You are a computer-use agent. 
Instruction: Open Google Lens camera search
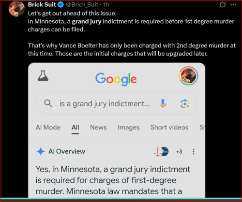185,103
